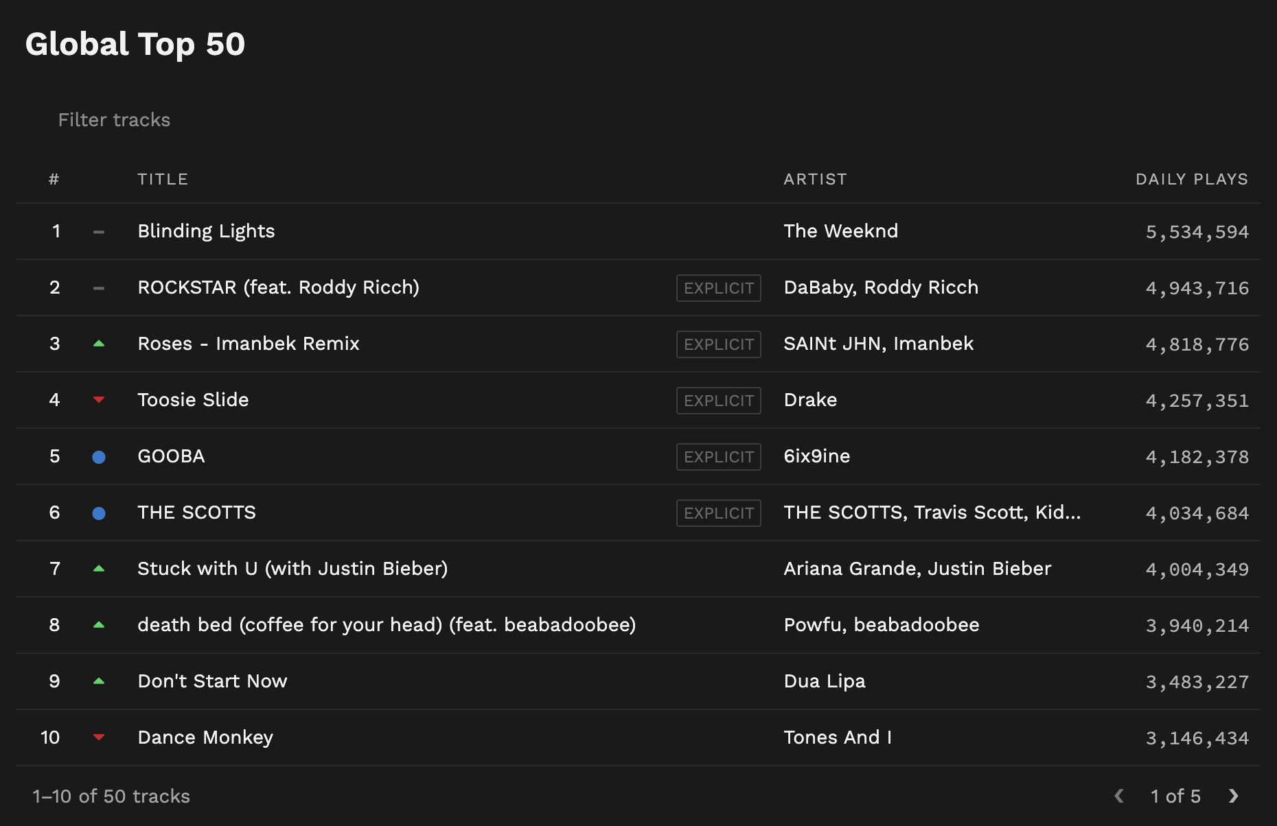Viewport: 1277px width, 826px height.
Task: Click the EXPLICIT badge on Toosie Slide
Action: [x=718, y=401]
